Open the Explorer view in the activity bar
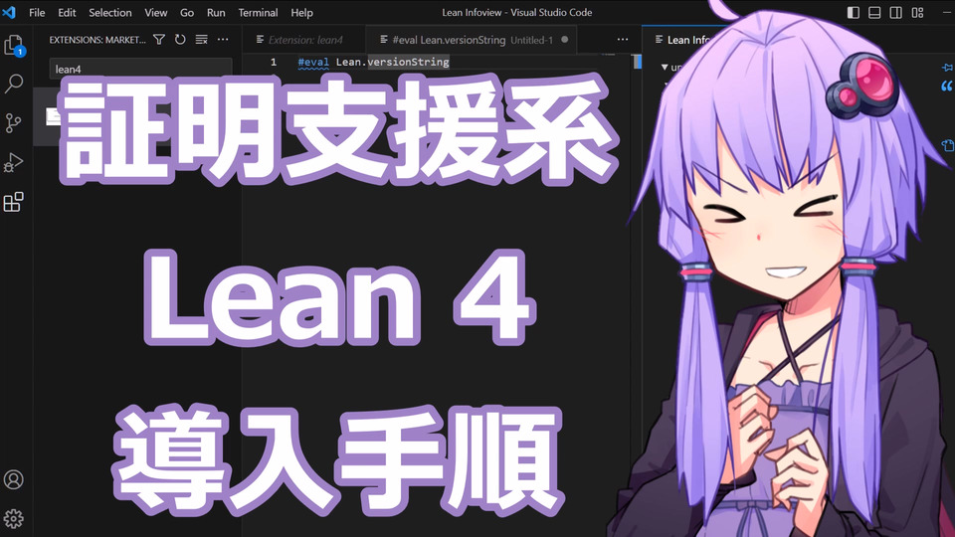 (13, 45)
